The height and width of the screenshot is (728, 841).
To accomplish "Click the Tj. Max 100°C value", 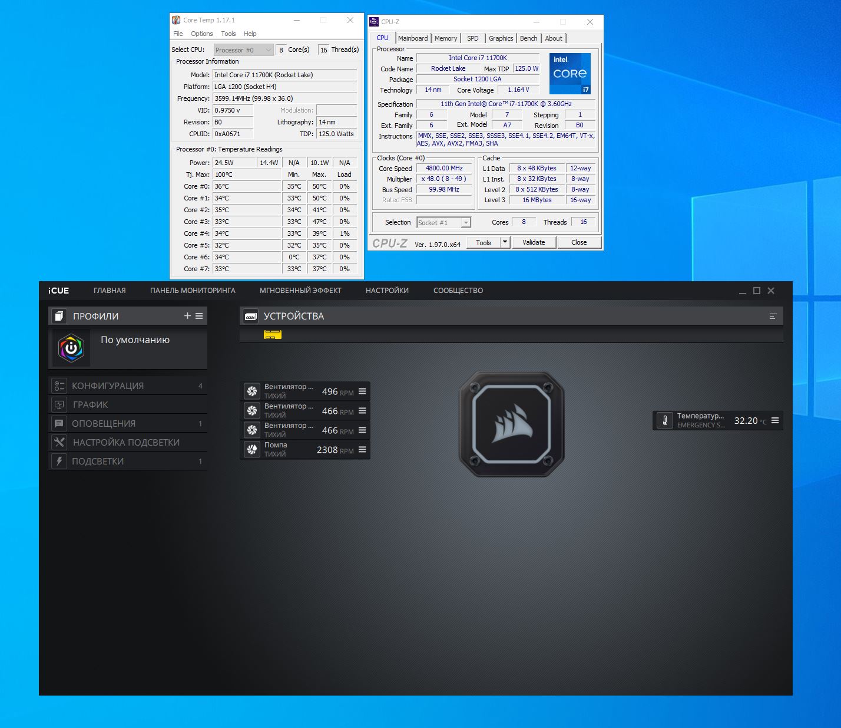I will pos(247,174).
